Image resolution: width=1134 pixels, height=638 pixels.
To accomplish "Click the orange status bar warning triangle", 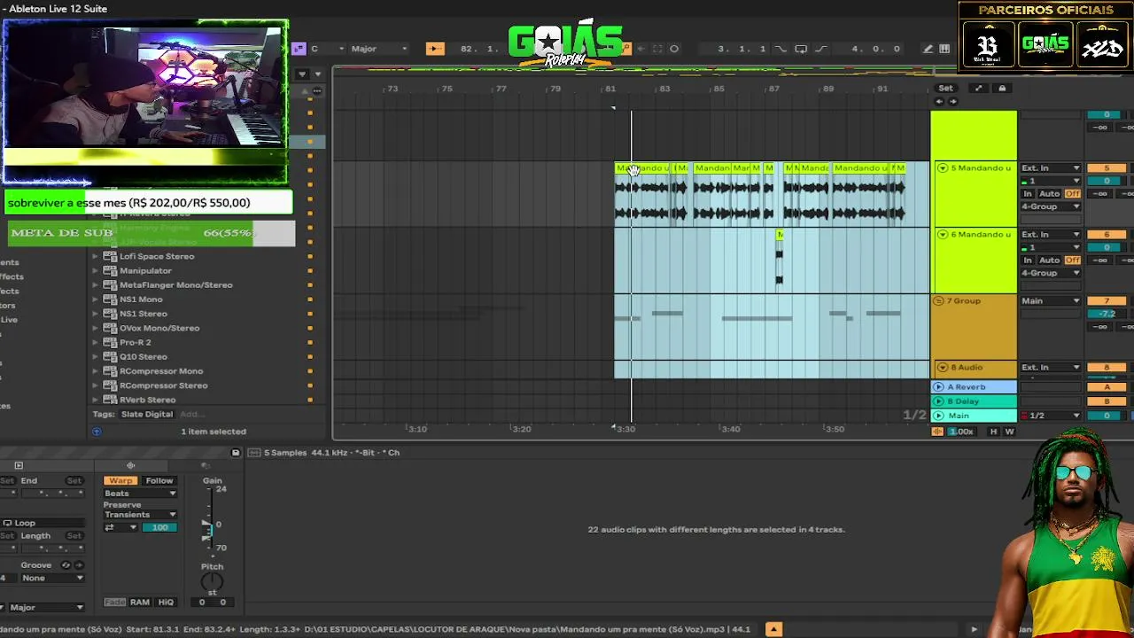I will coord(773,630).
